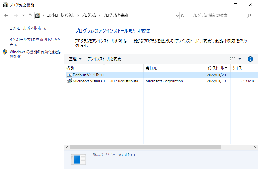Click the scrollbar left arrow
The image size is (258, 169).
67,147
